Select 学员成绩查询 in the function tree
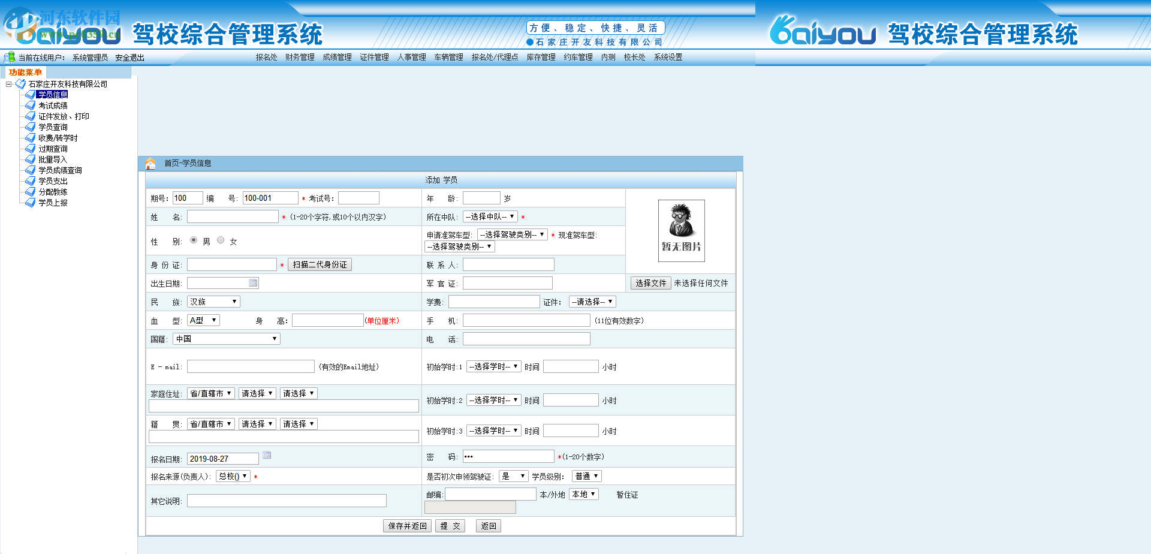1151x554 pixels. [61, 170]
